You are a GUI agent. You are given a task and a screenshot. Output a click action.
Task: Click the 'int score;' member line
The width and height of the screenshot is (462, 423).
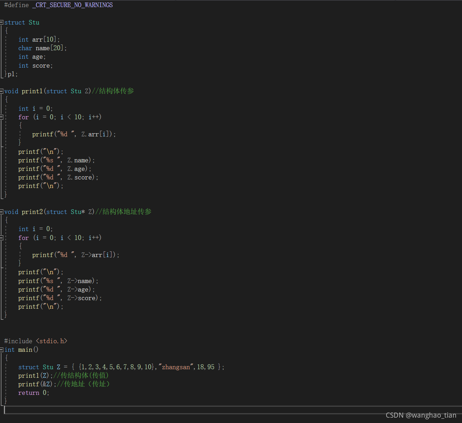click(36, 66)
